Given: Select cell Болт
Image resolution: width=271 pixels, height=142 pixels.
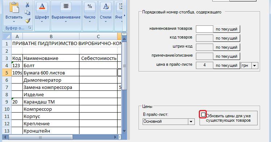Looking at the screenshot, I should pos(51,65).
